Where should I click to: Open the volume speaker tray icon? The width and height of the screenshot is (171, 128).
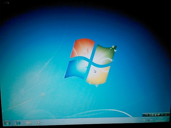click(152, 120)
